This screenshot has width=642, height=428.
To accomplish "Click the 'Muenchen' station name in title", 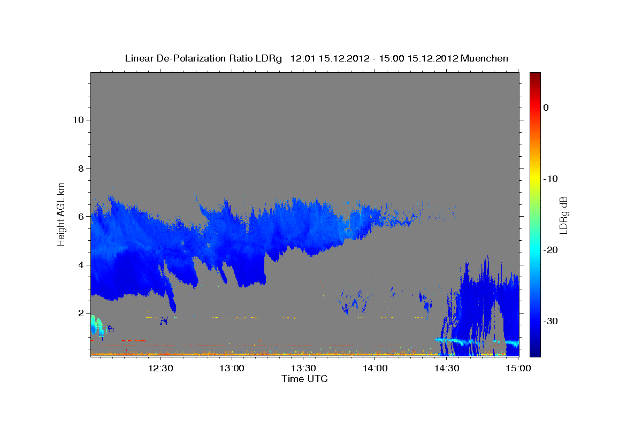I will tap(485, 58).
